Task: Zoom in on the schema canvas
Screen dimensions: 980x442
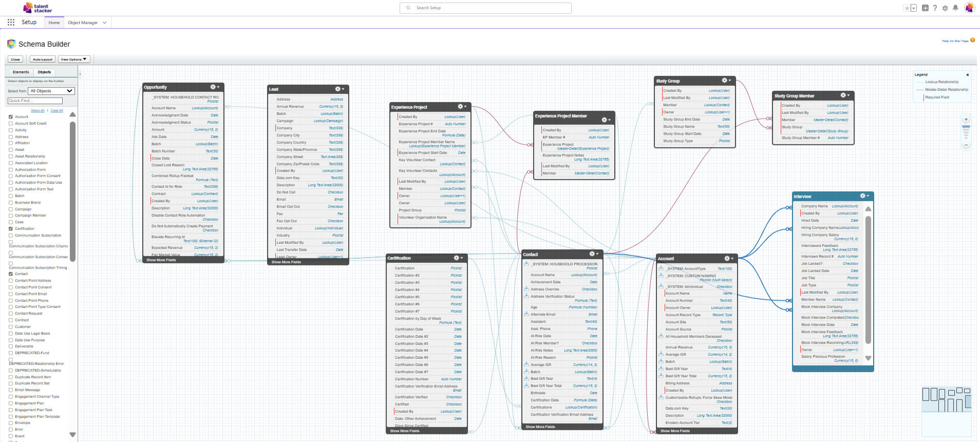Action: tap(966, 119)
